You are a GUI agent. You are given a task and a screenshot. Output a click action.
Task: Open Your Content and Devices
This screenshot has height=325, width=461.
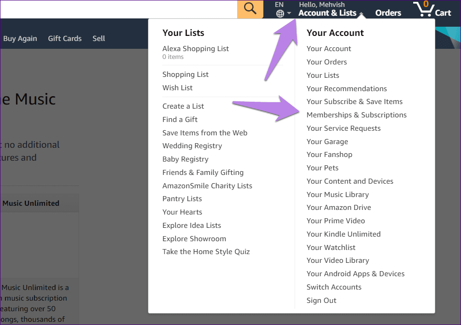350,181
